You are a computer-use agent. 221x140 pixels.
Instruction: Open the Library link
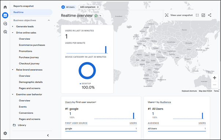22,125
